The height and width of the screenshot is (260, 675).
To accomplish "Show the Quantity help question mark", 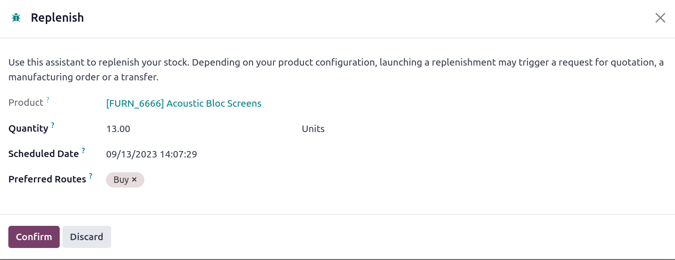I will (53, 125).
